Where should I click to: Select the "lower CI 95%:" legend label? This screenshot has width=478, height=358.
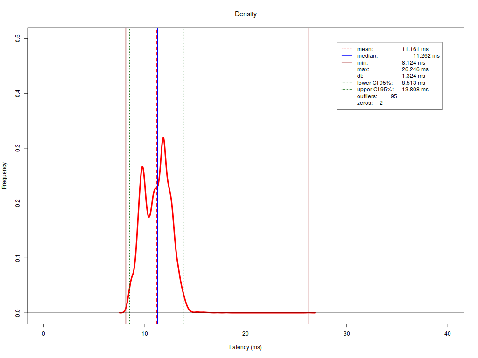coord(375,83)
